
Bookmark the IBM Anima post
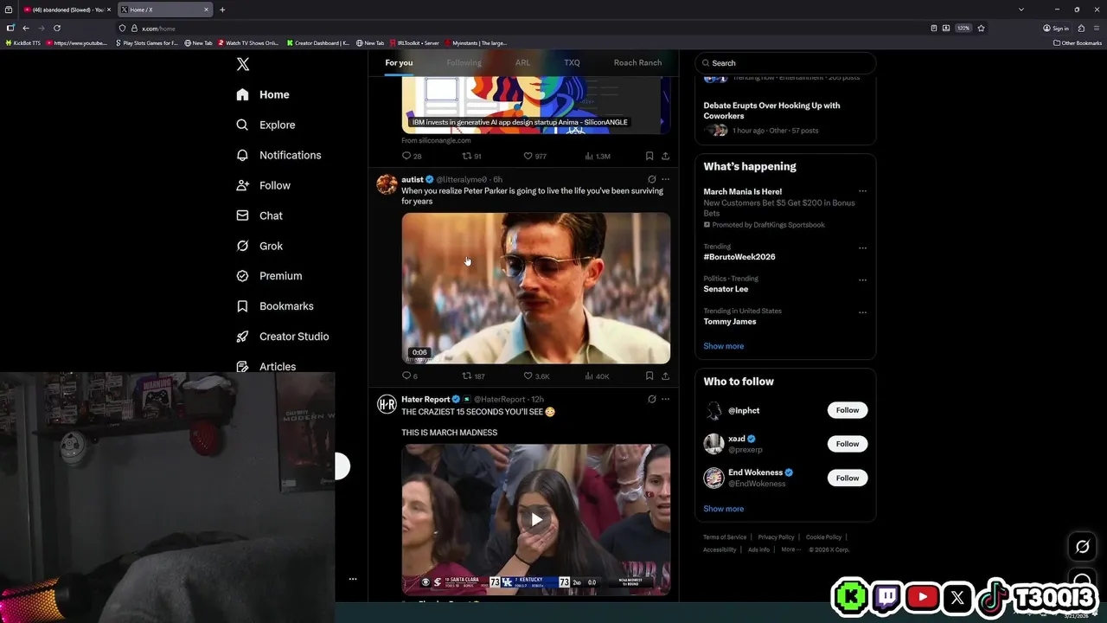tap(649, 156)
